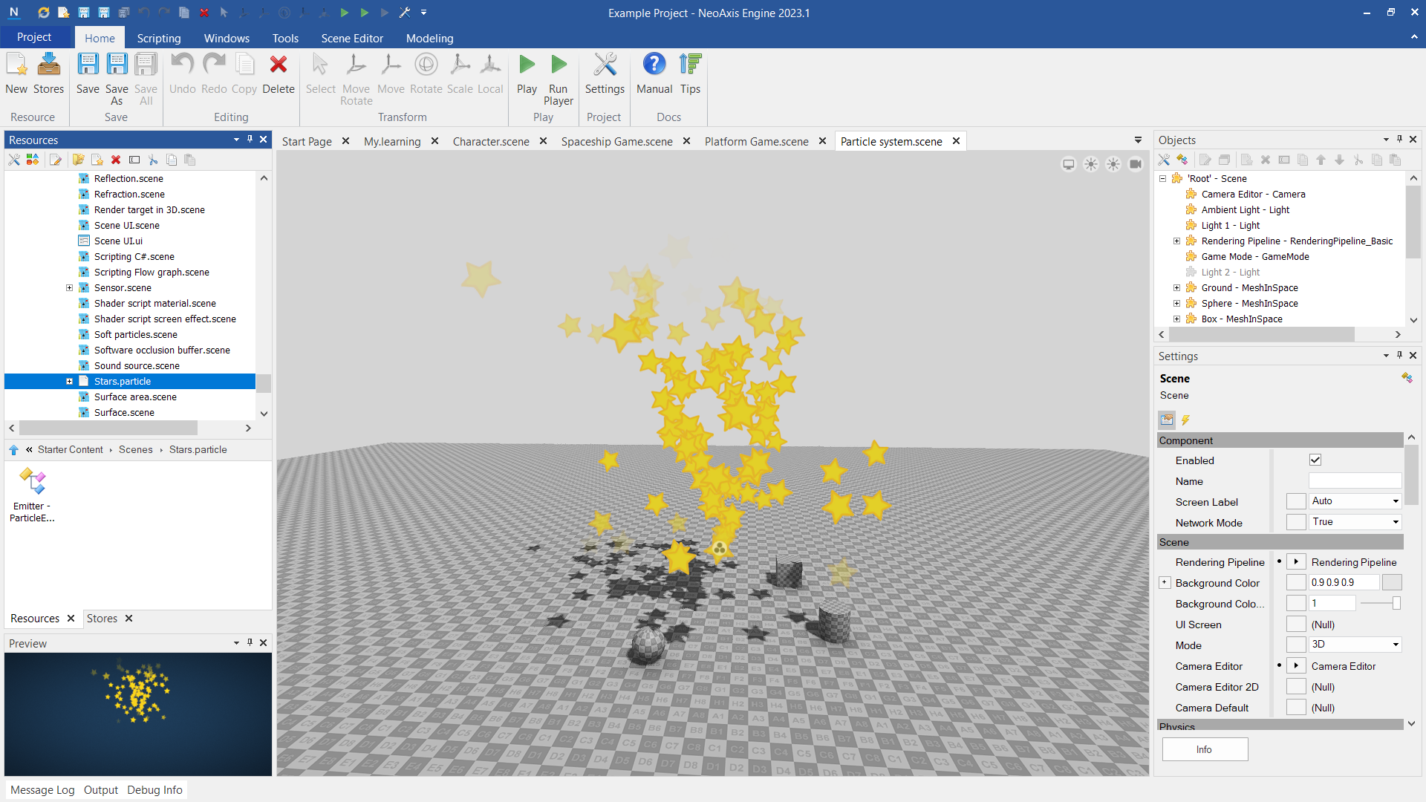This screenshot has height=802, width=1426.
Task: Click the Stars.particle breadcrumb link
Action: [197, 449]
